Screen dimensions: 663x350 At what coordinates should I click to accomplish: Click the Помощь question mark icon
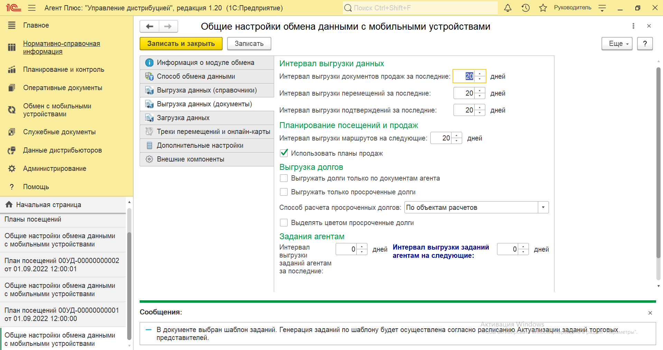12,187
